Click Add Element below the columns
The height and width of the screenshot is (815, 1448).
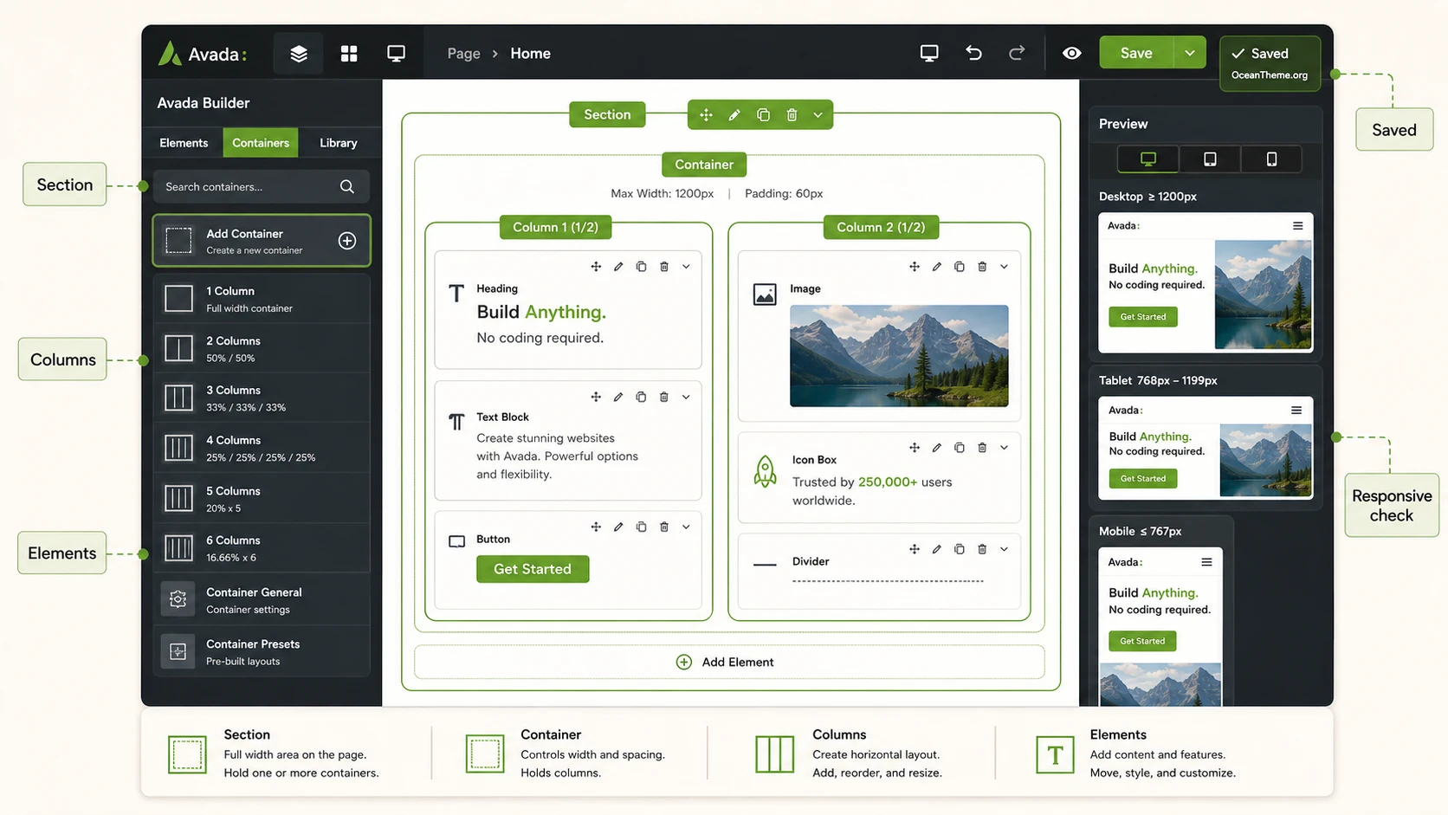point(729,662)
